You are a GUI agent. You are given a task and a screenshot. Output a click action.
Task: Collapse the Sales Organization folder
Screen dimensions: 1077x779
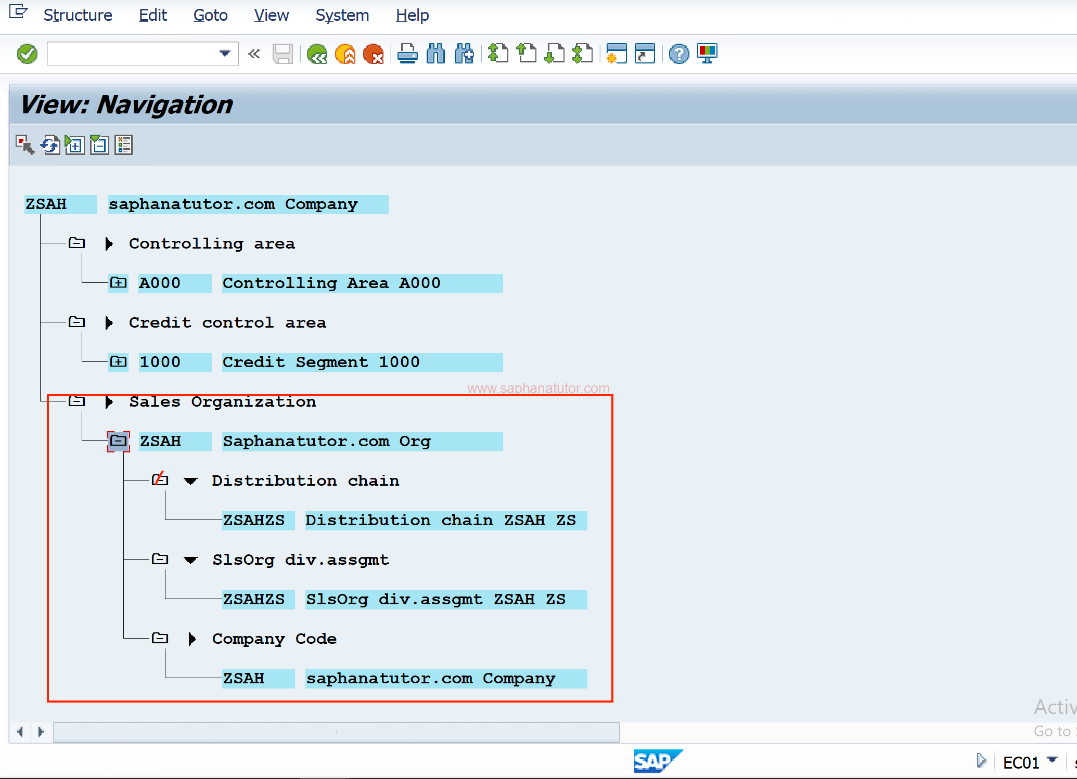click(x=76, y=401)
